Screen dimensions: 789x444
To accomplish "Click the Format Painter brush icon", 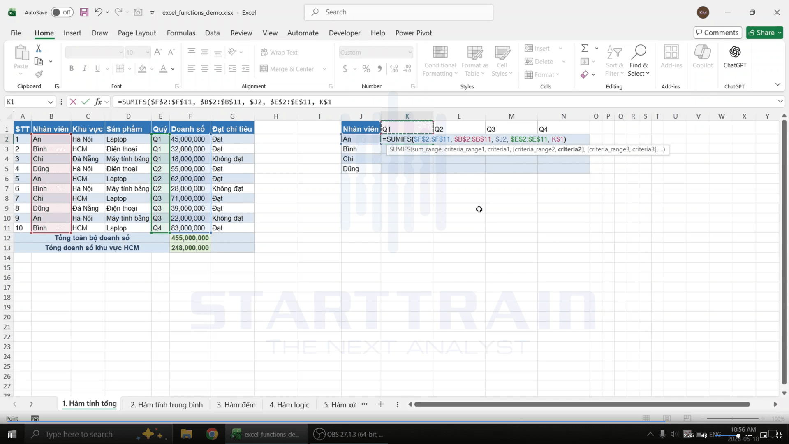I will click(x=39, y=74).
